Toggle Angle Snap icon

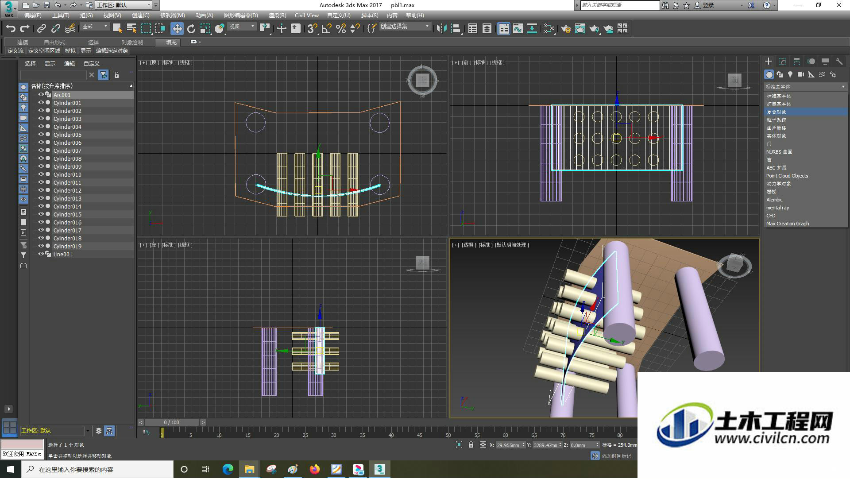point(327,29)
